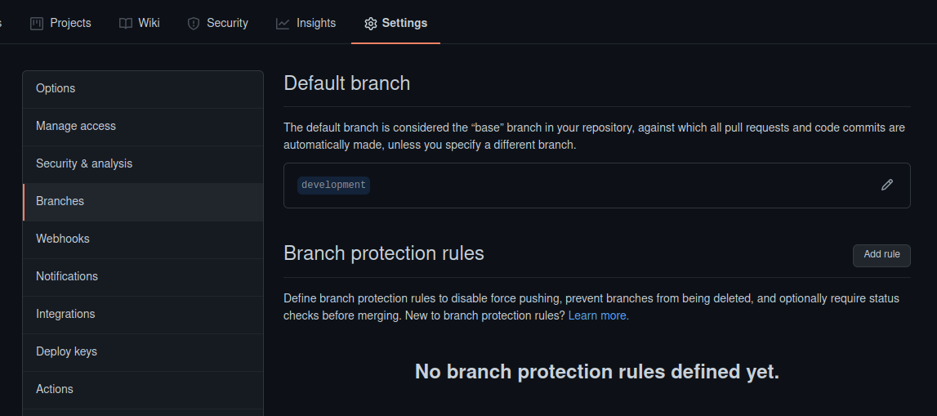Click the Wiki book icon
Image resolution: width=937 pixels, height=416 pixels.
click(x=126, y=24)
